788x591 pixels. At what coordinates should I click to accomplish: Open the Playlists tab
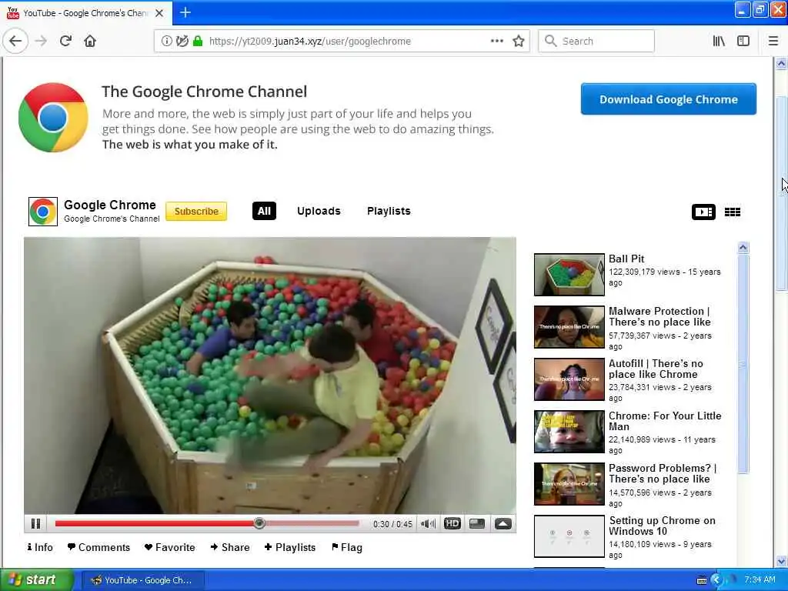[x=389, y=211]
